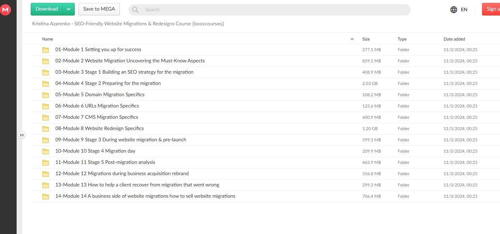Image resolution: width=500 pixels, height=234 pixels.
Task: Click the 108.2 MB size value
Action: 372,95
